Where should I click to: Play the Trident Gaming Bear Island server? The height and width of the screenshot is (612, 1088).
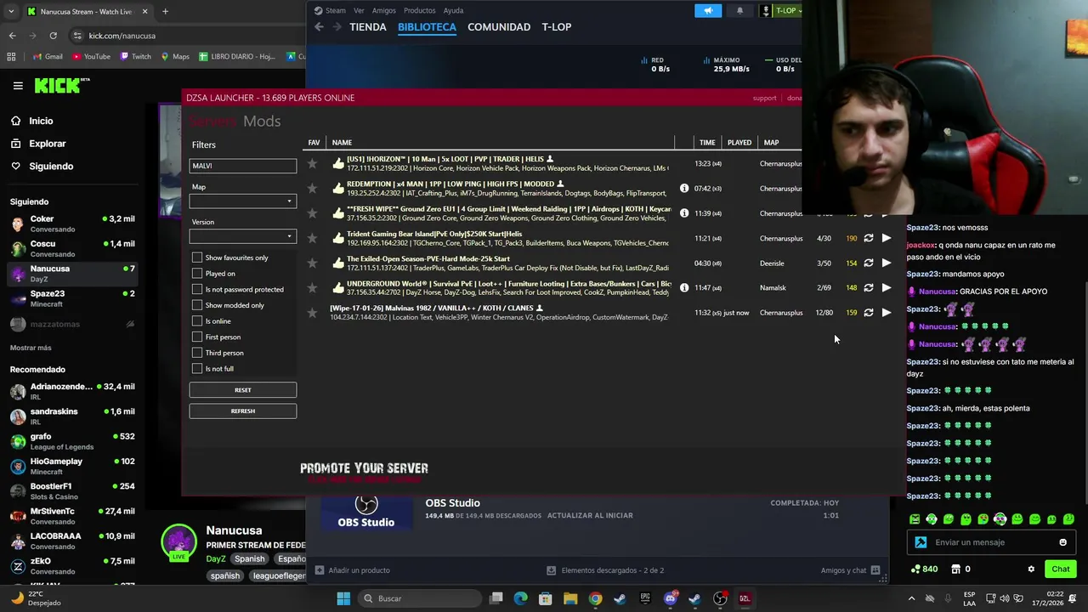point(887,238)
